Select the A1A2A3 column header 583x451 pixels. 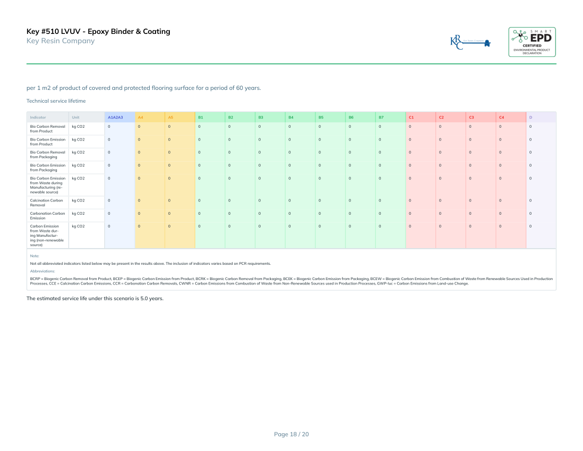(115, 117)
